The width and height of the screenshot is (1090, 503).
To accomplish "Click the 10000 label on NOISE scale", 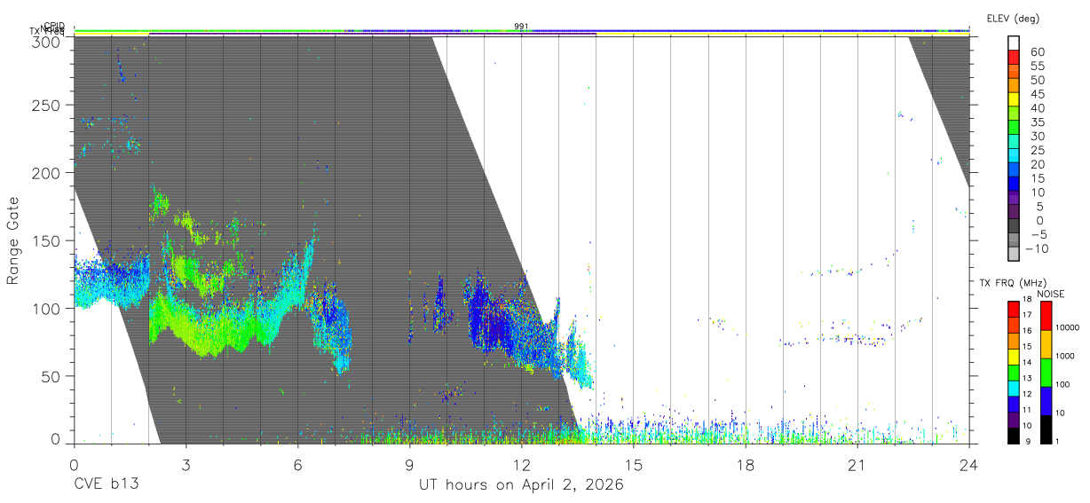I will (x=1067, y=328).
